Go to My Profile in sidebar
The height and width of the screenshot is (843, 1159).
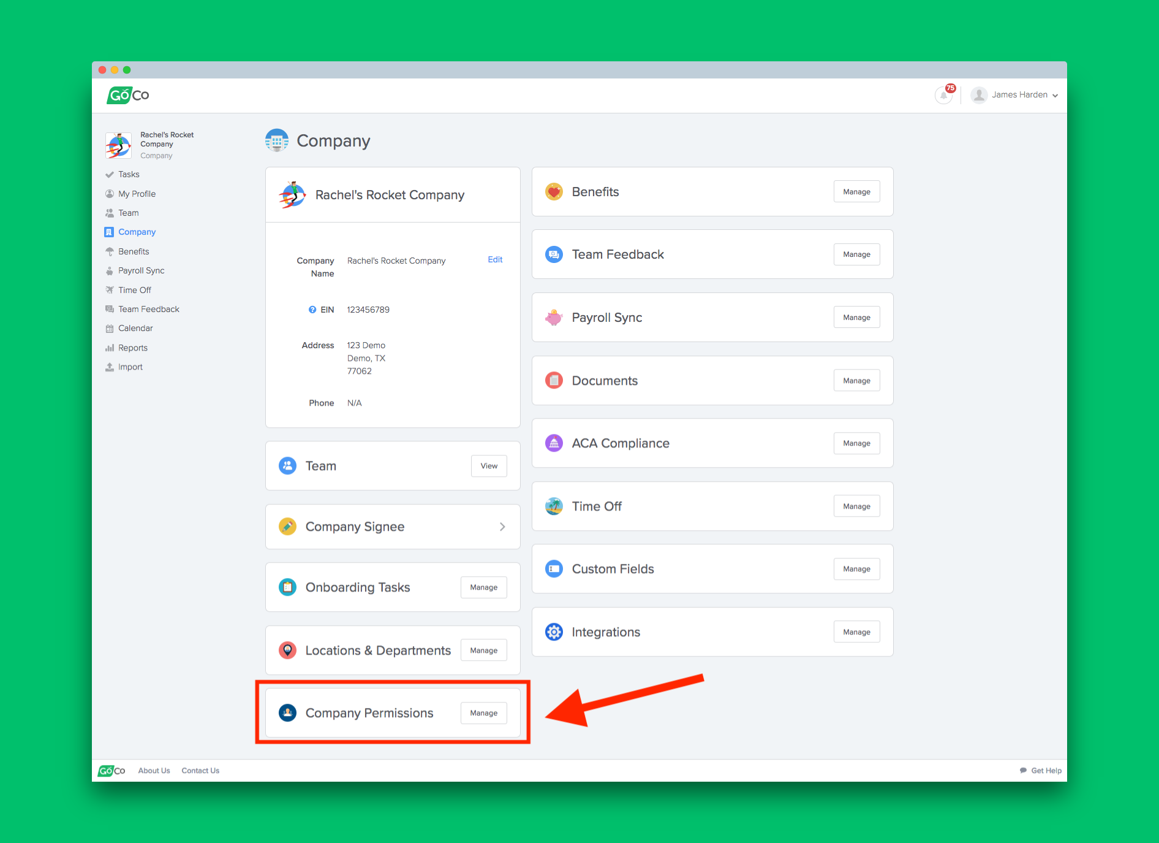point(137,194)
